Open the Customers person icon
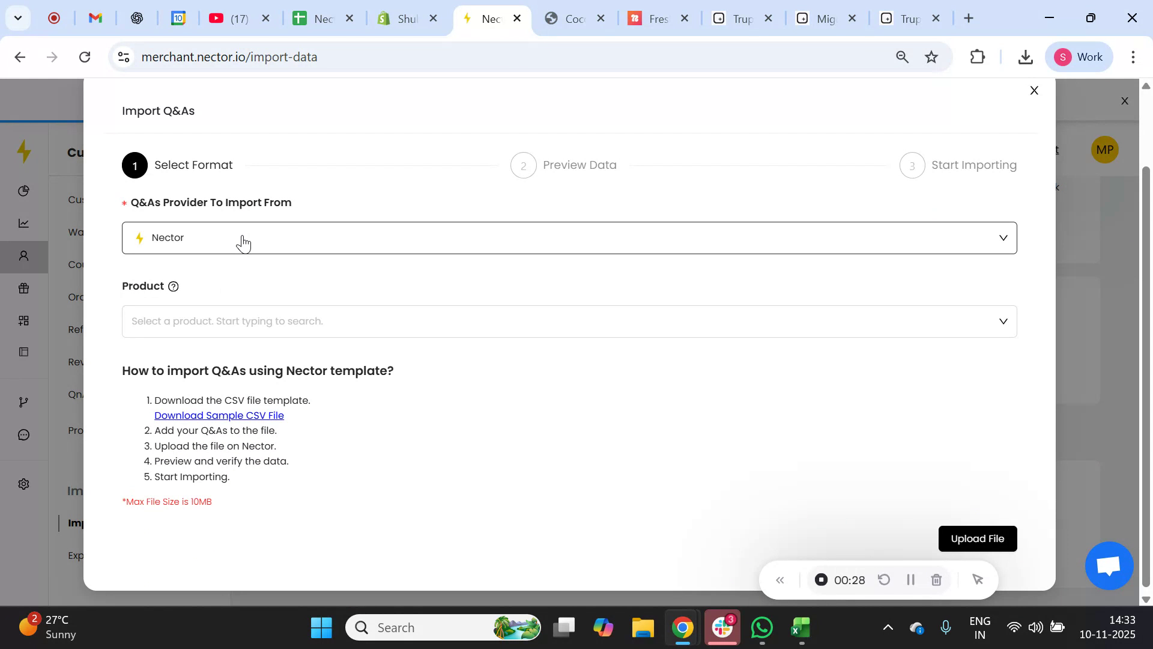 pyautogui.click(x=24, y=255)
